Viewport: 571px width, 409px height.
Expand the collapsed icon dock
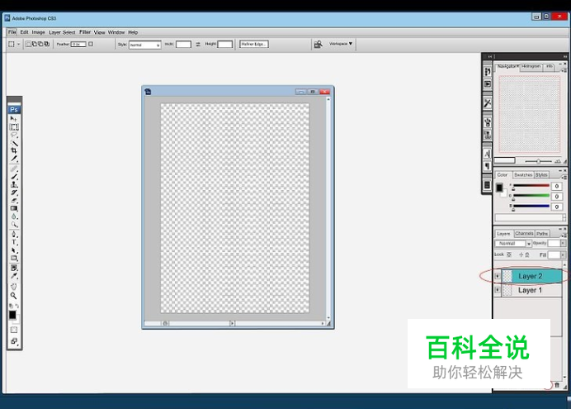click(x=490, y=56)
